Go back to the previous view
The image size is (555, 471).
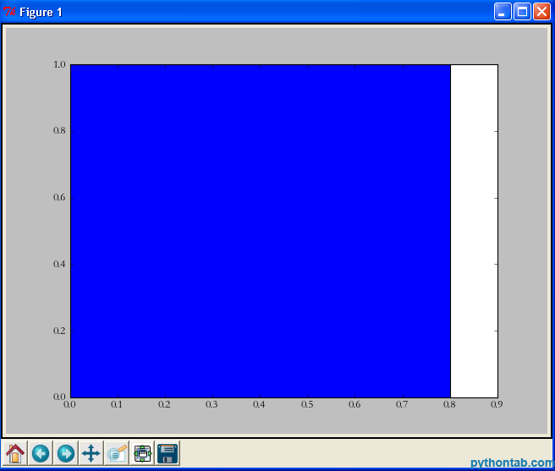40,453
